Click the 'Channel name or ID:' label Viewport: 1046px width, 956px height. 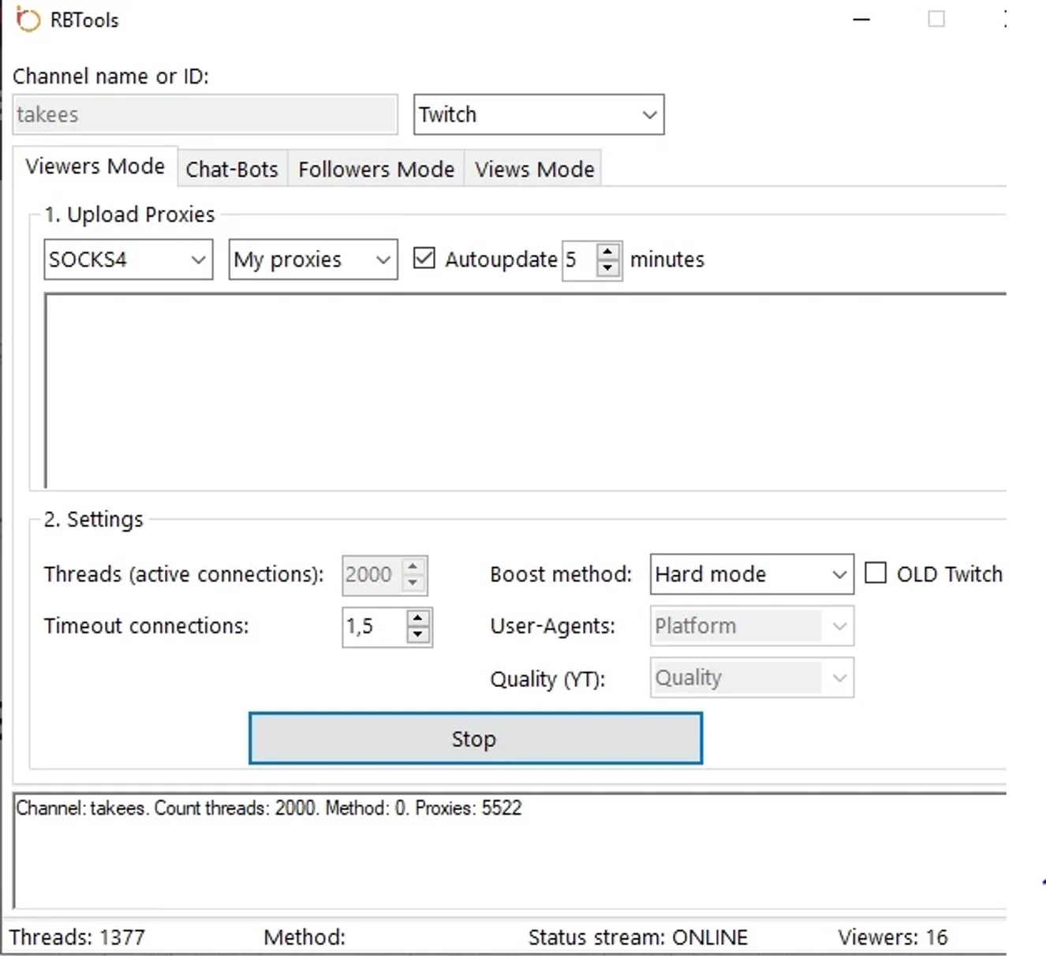click(x=110, y=77)
